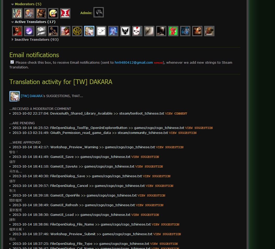Click 'Translation activity for [TW] DAKARA' heading
Image resolution: width=275 pixels, height=249 pixels.
coord(61,82)
